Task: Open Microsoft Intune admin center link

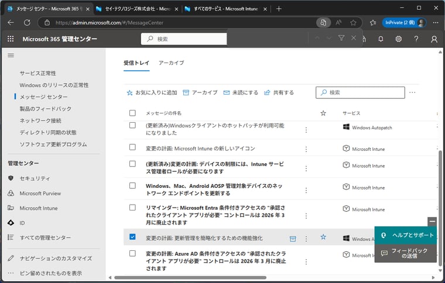Action: coord(38,208)
